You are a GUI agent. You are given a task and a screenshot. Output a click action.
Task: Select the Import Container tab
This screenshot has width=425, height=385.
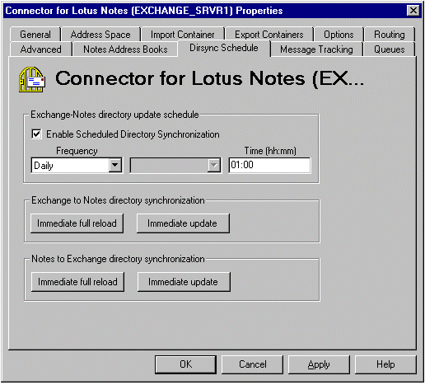183,35
